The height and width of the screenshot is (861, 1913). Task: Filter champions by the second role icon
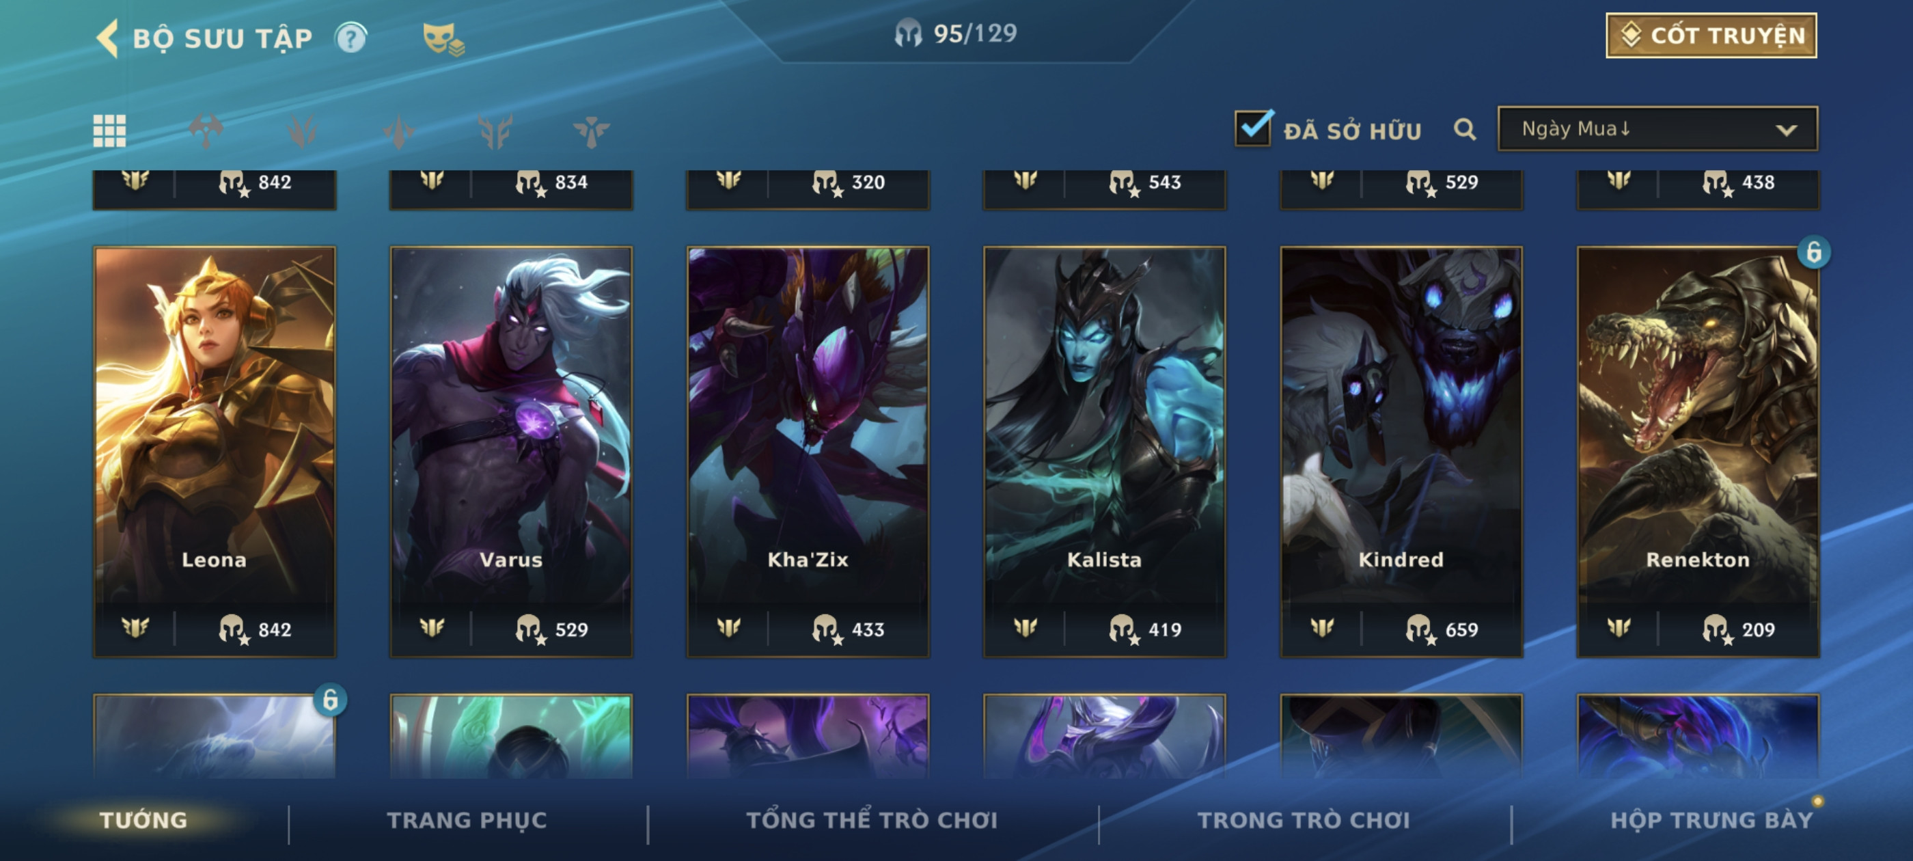(302, 131)
